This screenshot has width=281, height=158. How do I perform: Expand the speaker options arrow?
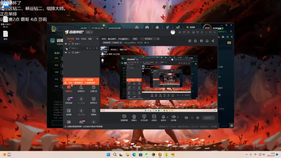coord(178,117)
